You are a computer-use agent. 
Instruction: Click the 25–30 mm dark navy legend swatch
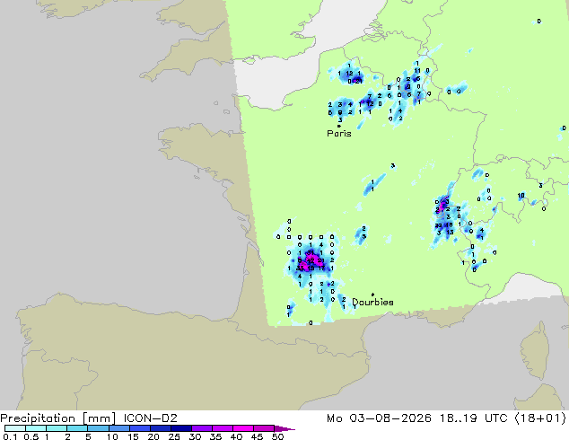coord(180,428)
